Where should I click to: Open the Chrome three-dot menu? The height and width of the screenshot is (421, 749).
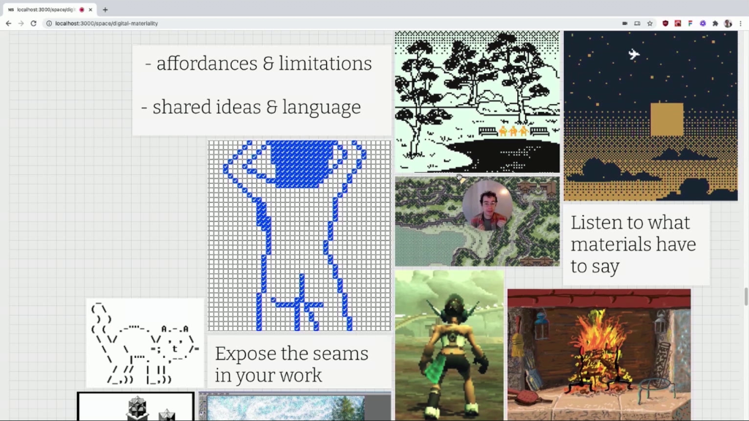pos(741,23)
